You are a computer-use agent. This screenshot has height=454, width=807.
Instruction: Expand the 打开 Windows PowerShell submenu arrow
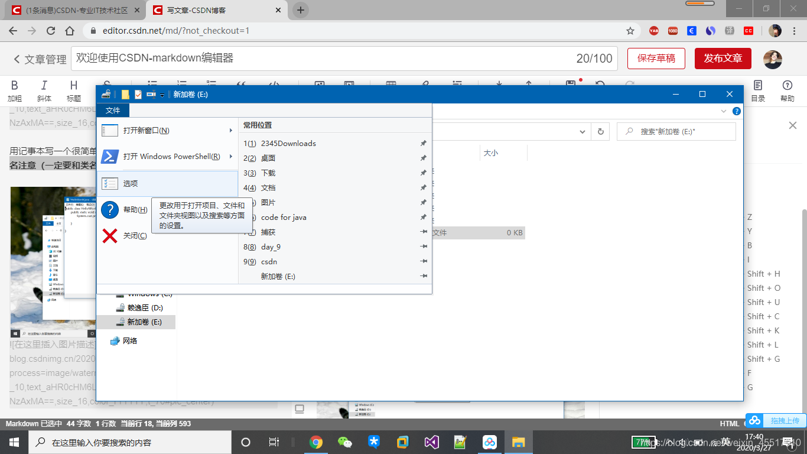pos(231,156)
